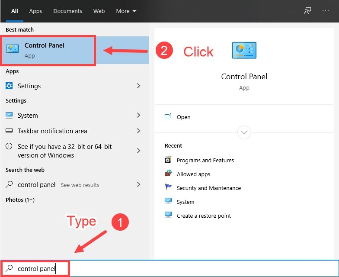Open the More filter dropdown
The height and width of the screenshot is (277, 339).
pyautogui.click(x=126, y=11)
